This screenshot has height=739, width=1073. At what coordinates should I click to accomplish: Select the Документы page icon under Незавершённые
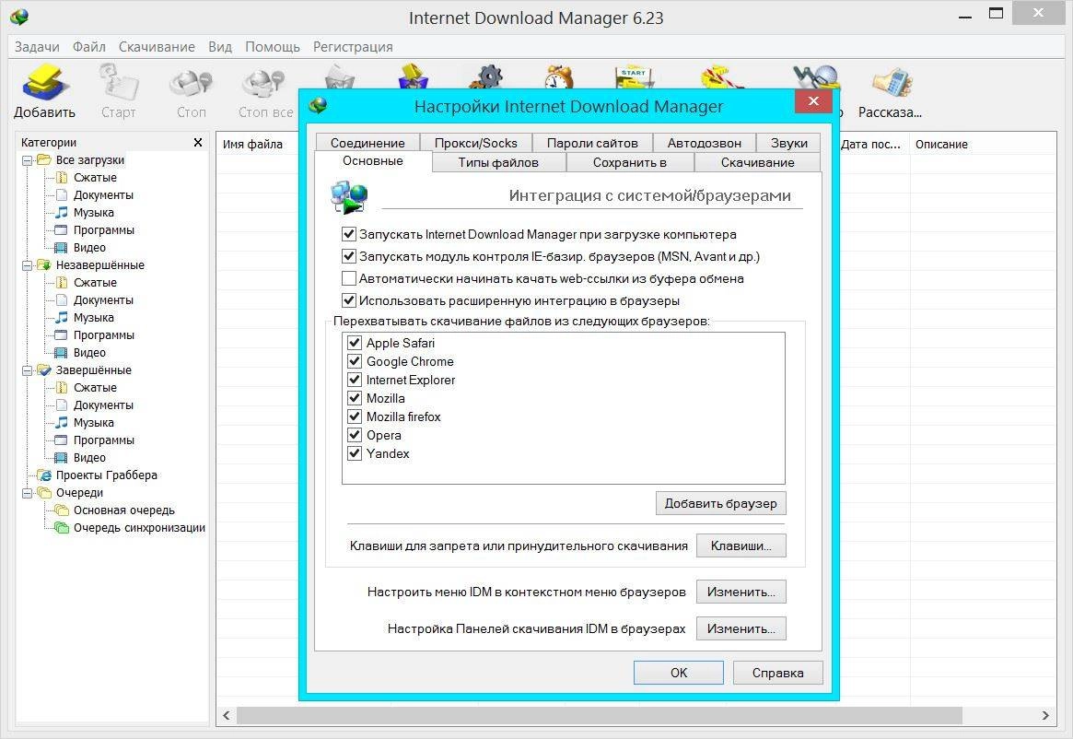pyautogui.click(x=62, y=300)
